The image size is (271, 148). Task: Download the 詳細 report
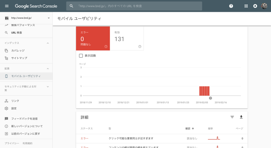pos(241,117)
